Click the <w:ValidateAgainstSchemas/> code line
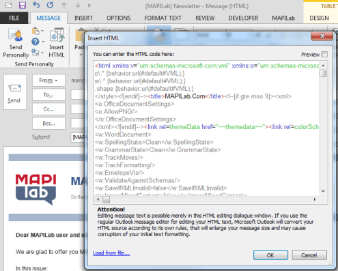The width and height of the screenshot is (338, 271). tap(137, 180)
